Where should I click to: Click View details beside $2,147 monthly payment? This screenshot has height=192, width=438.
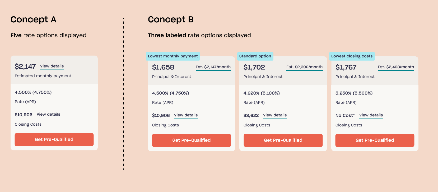pyautogui.click(x=52, y=66)
